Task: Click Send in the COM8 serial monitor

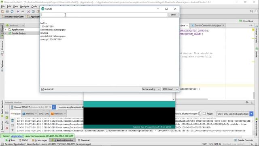Action: (x=173, y=15)
